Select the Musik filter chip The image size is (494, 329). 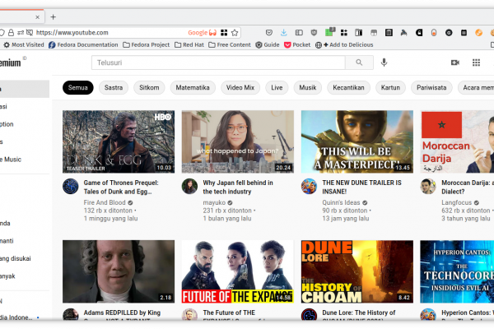(x=307, y=87)
